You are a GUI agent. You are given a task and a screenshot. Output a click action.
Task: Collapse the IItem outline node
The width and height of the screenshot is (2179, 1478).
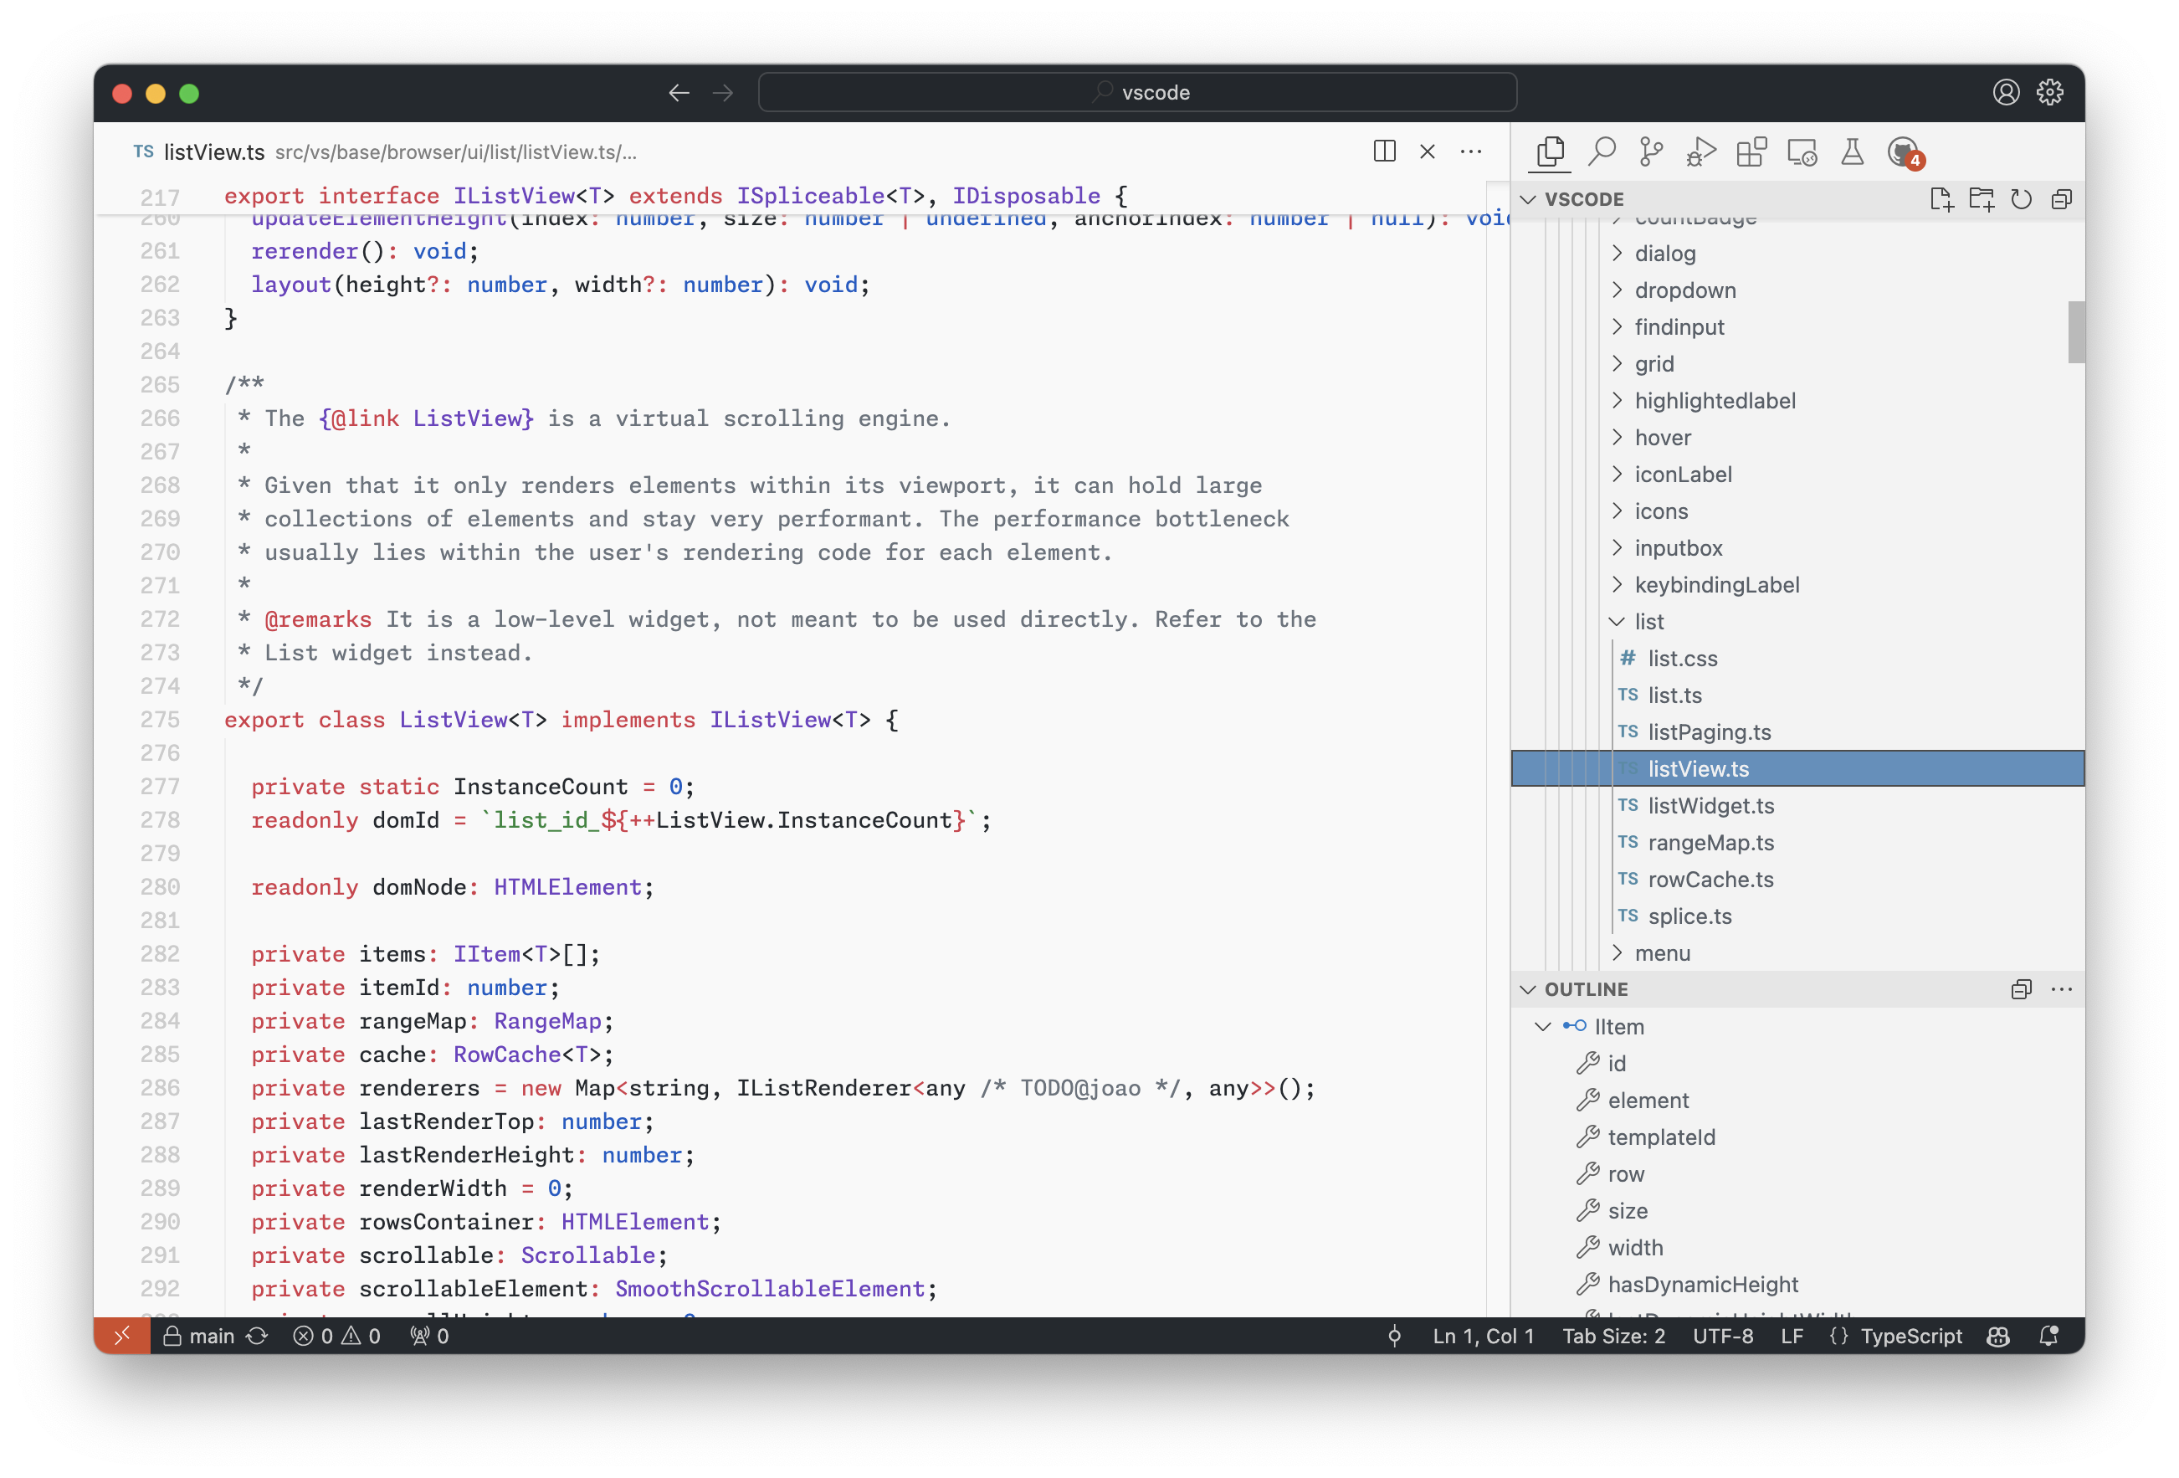(1542, 1026)
